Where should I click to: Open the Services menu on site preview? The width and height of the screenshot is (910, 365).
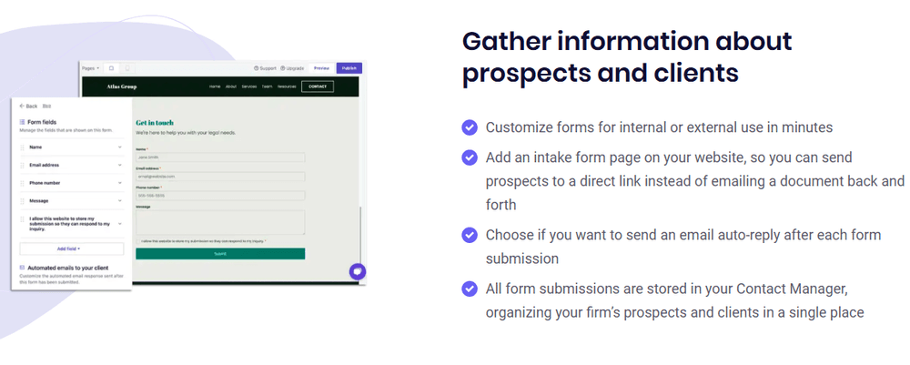coord(249,86)
